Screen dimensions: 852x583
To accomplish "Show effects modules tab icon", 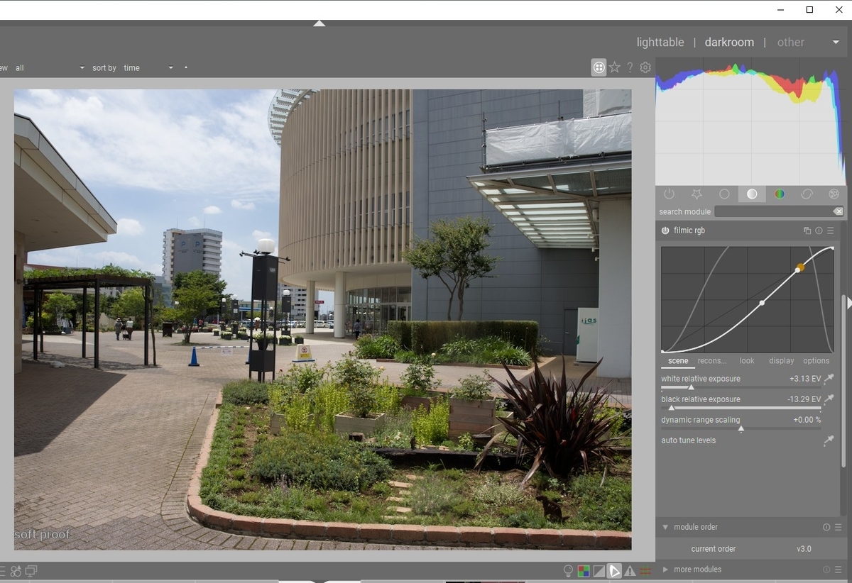I will coord(834,194).
